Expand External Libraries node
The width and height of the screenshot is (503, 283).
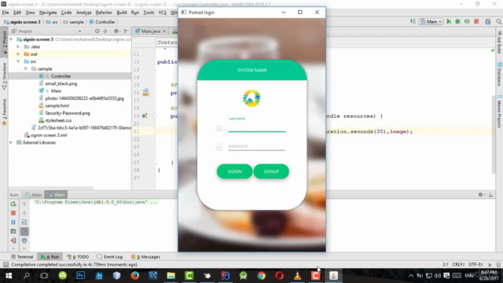coord(11,142)
